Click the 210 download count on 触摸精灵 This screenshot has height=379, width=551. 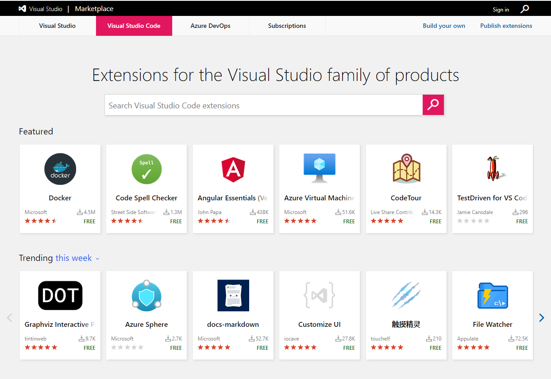[437, 339]
